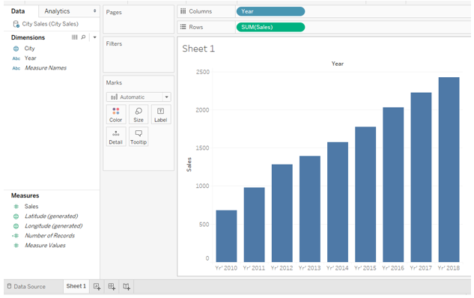Select the Latitude (generated) field
474x298 pixels.
pos(52,216)
